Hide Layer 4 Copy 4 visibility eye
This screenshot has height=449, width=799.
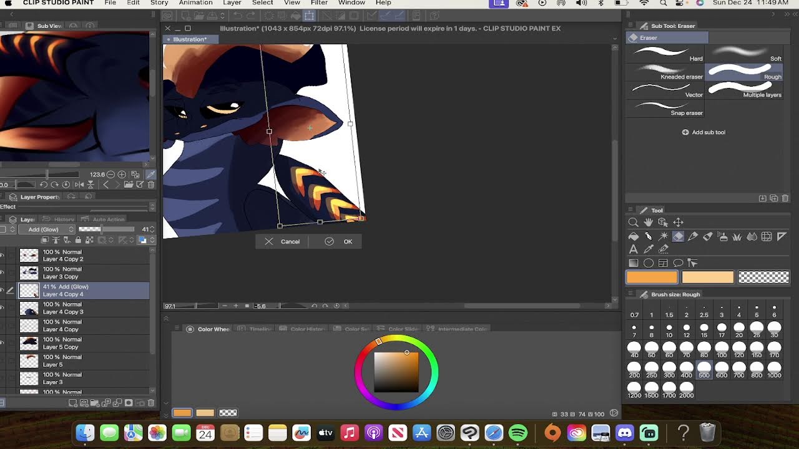click(x=2, y=290)
